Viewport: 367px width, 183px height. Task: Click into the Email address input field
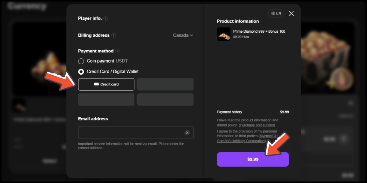[x=136, y=133]
